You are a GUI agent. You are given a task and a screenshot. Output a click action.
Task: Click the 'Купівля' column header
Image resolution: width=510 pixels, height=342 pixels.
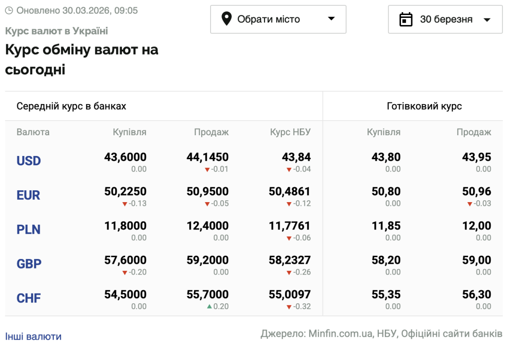point(130,132)
